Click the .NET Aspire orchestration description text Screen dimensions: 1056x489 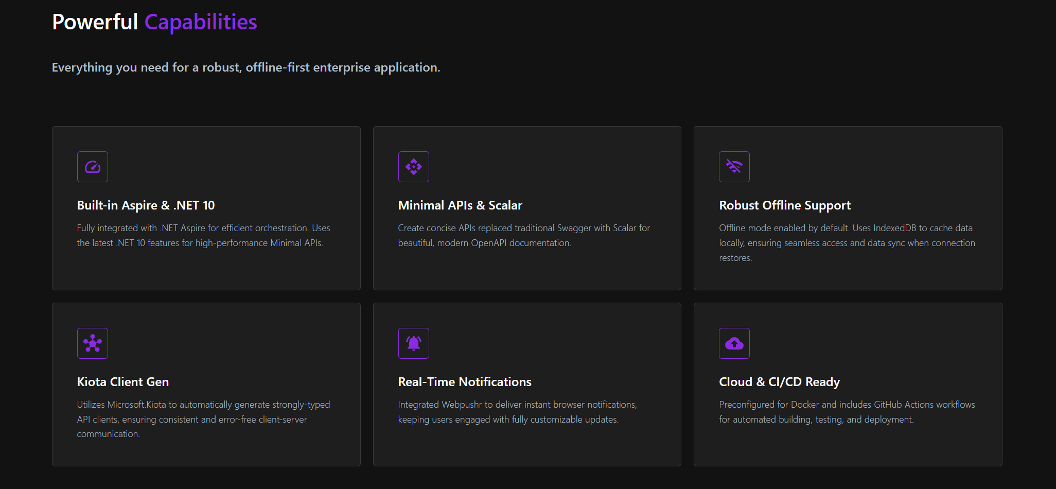(203, 235)
